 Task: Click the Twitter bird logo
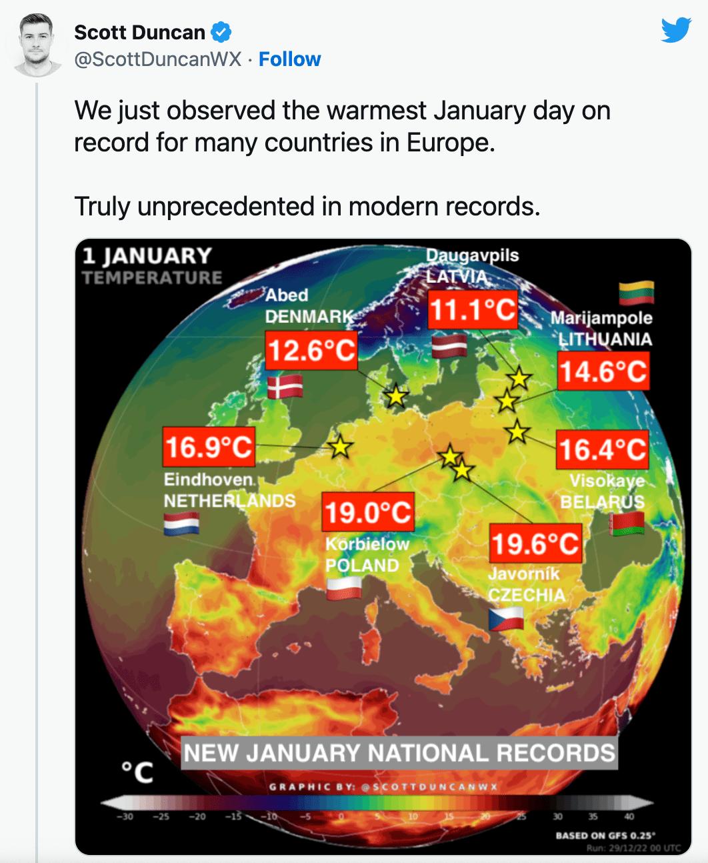[x=675, y=31]
